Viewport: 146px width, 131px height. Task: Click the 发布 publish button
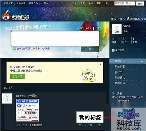click(90, 49)
